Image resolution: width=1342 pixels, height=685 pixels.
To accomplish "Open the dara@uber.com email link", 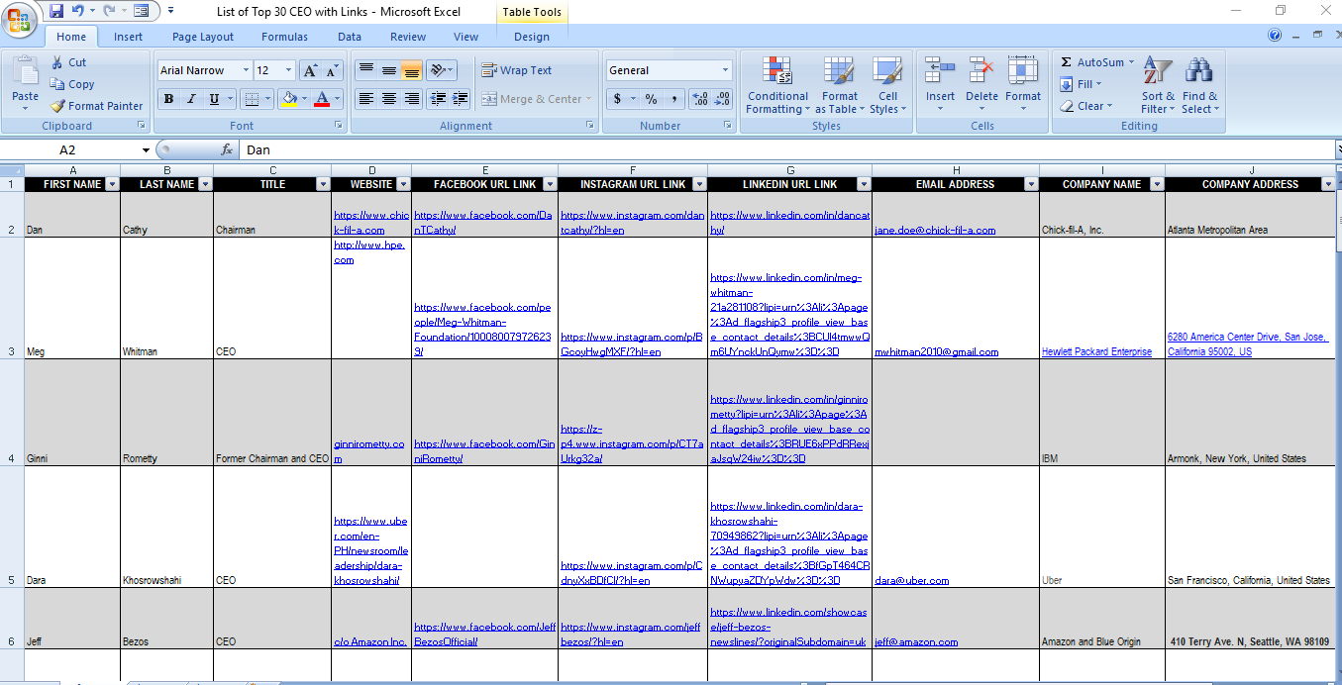I will click(x=911, y=580).
